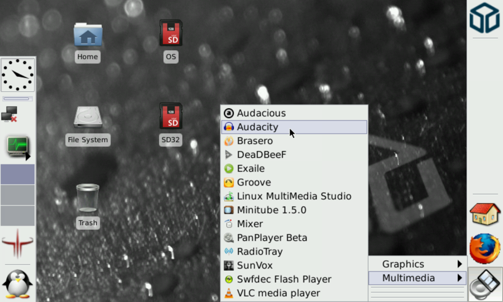Image resolution: width=503 pixels, height=302 pixels.
Task: Click the network disconnected icon
Action: 10,114
